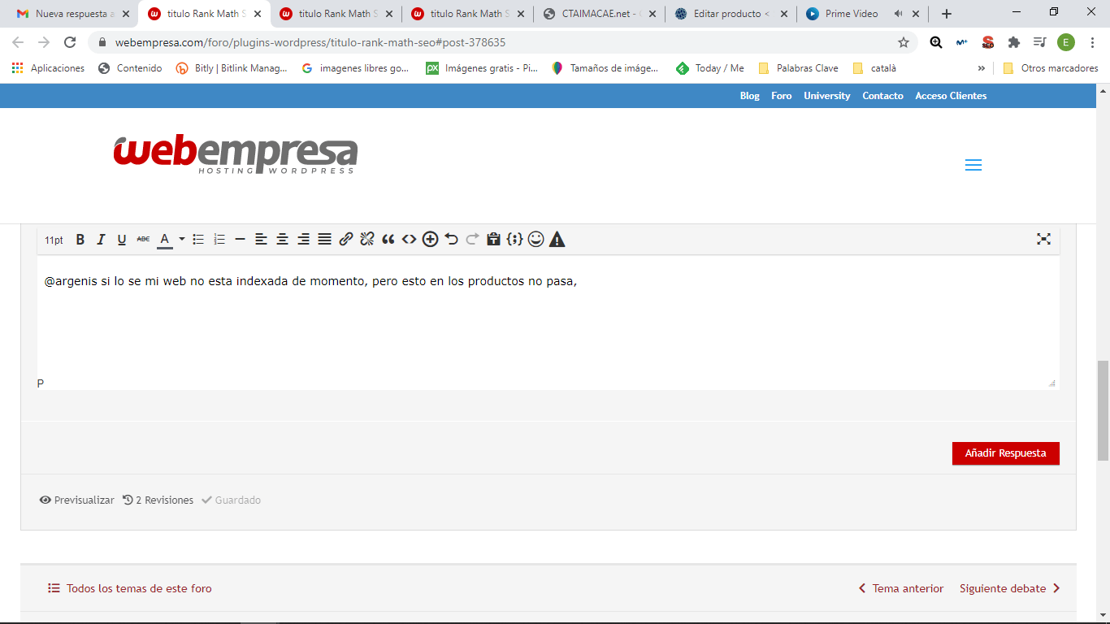The height and width of the screenshot is (624, 1110).
Task: Click Previsualizar to preview the reply
Action: [77, 500]
